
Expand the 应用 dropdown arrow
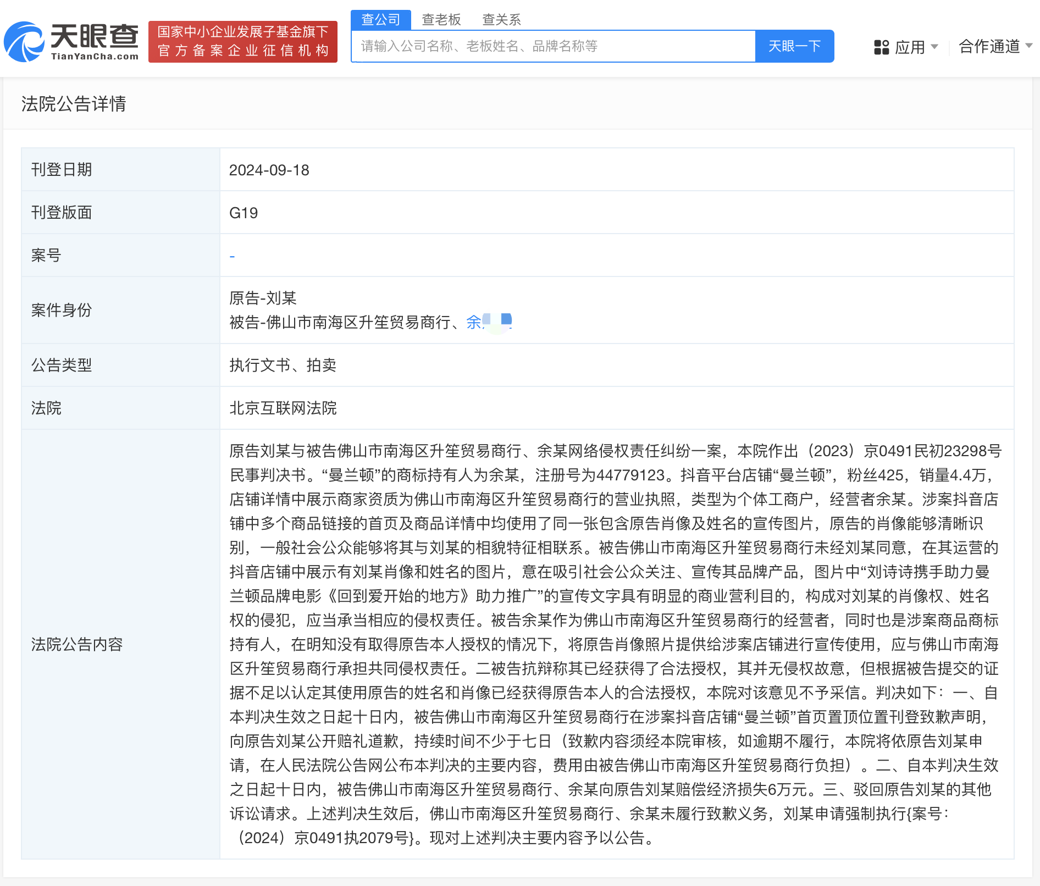click(936, 47)
